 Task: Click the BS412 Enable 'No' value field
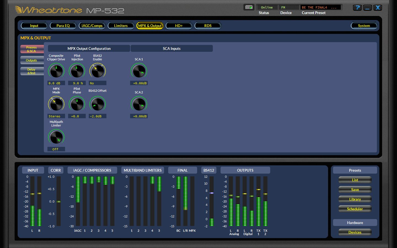pyautogui.click(x=98, y=83)
